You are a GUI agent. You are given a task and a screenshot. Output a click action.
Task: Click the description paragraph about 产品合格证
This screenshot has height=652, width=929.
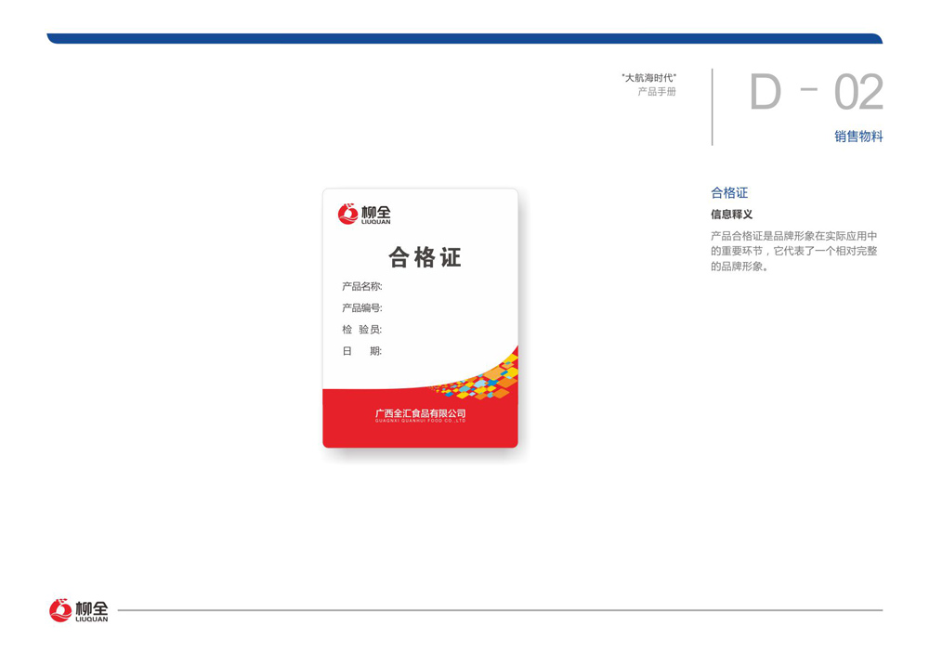click(793, 251)
